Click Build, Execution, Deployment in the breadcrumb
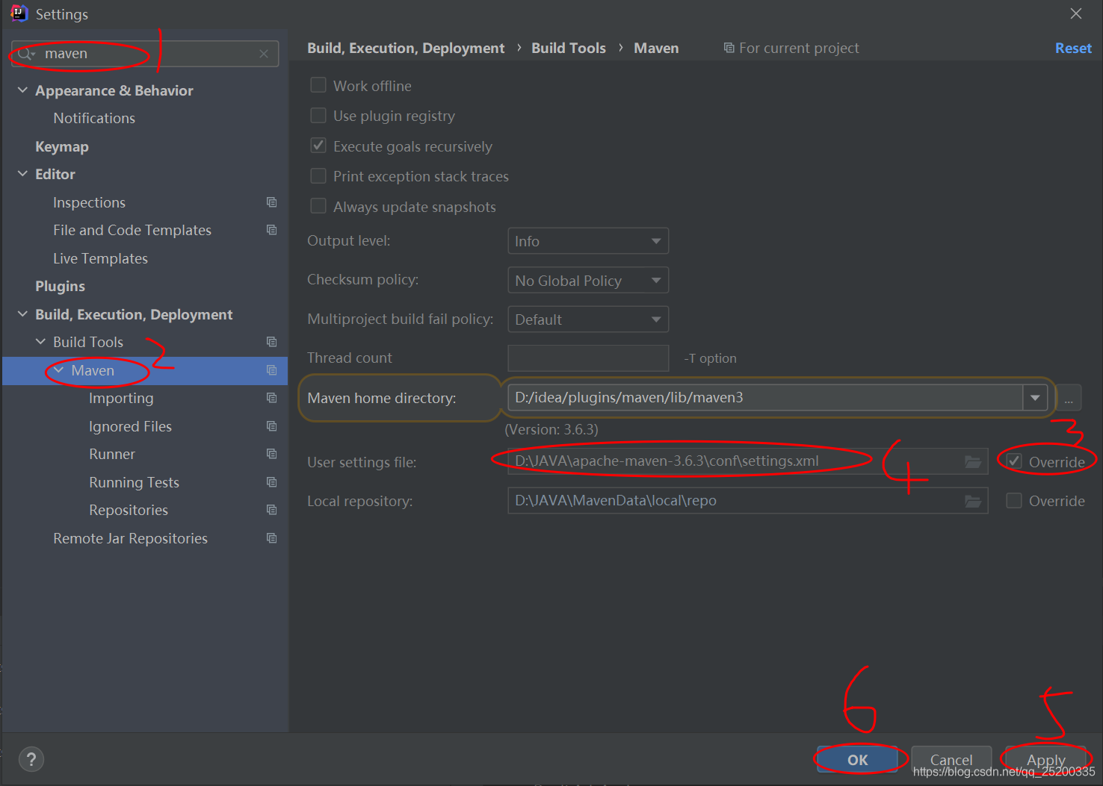The height and width of the screenshot is (786, 1103). pyautogui.click(x=406, y=48)
